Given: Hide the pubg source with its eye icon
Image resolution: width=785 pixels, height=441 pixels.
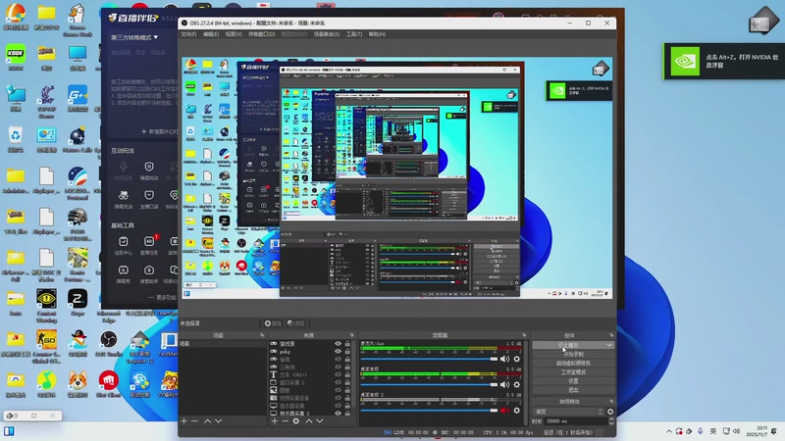Looking at the screenshot, I should pyautogui.click(x=338, y=352).
